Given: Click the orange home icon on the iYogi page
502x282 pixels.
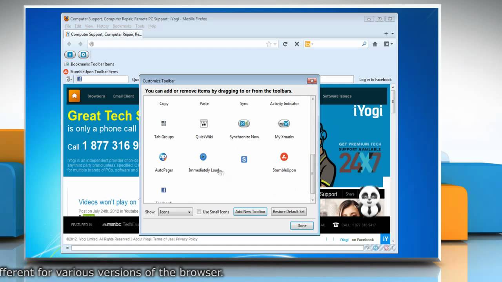Looking at the screenshot, I should (x=74, y=96).
